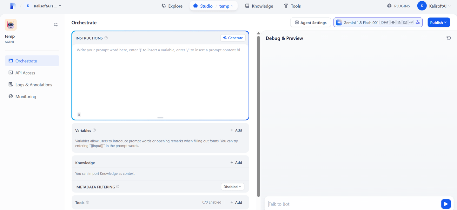Open the Gemini 1.5 Flash 001 model selector

(x=378, y=22)
